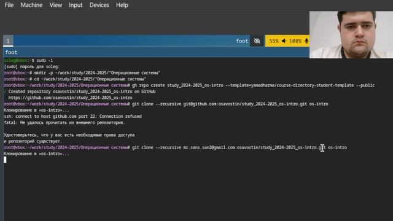Viewport: 393px width, 221px height.
Task: Click the first git clone command with git@github.com
Action: [x=166, y=104]
